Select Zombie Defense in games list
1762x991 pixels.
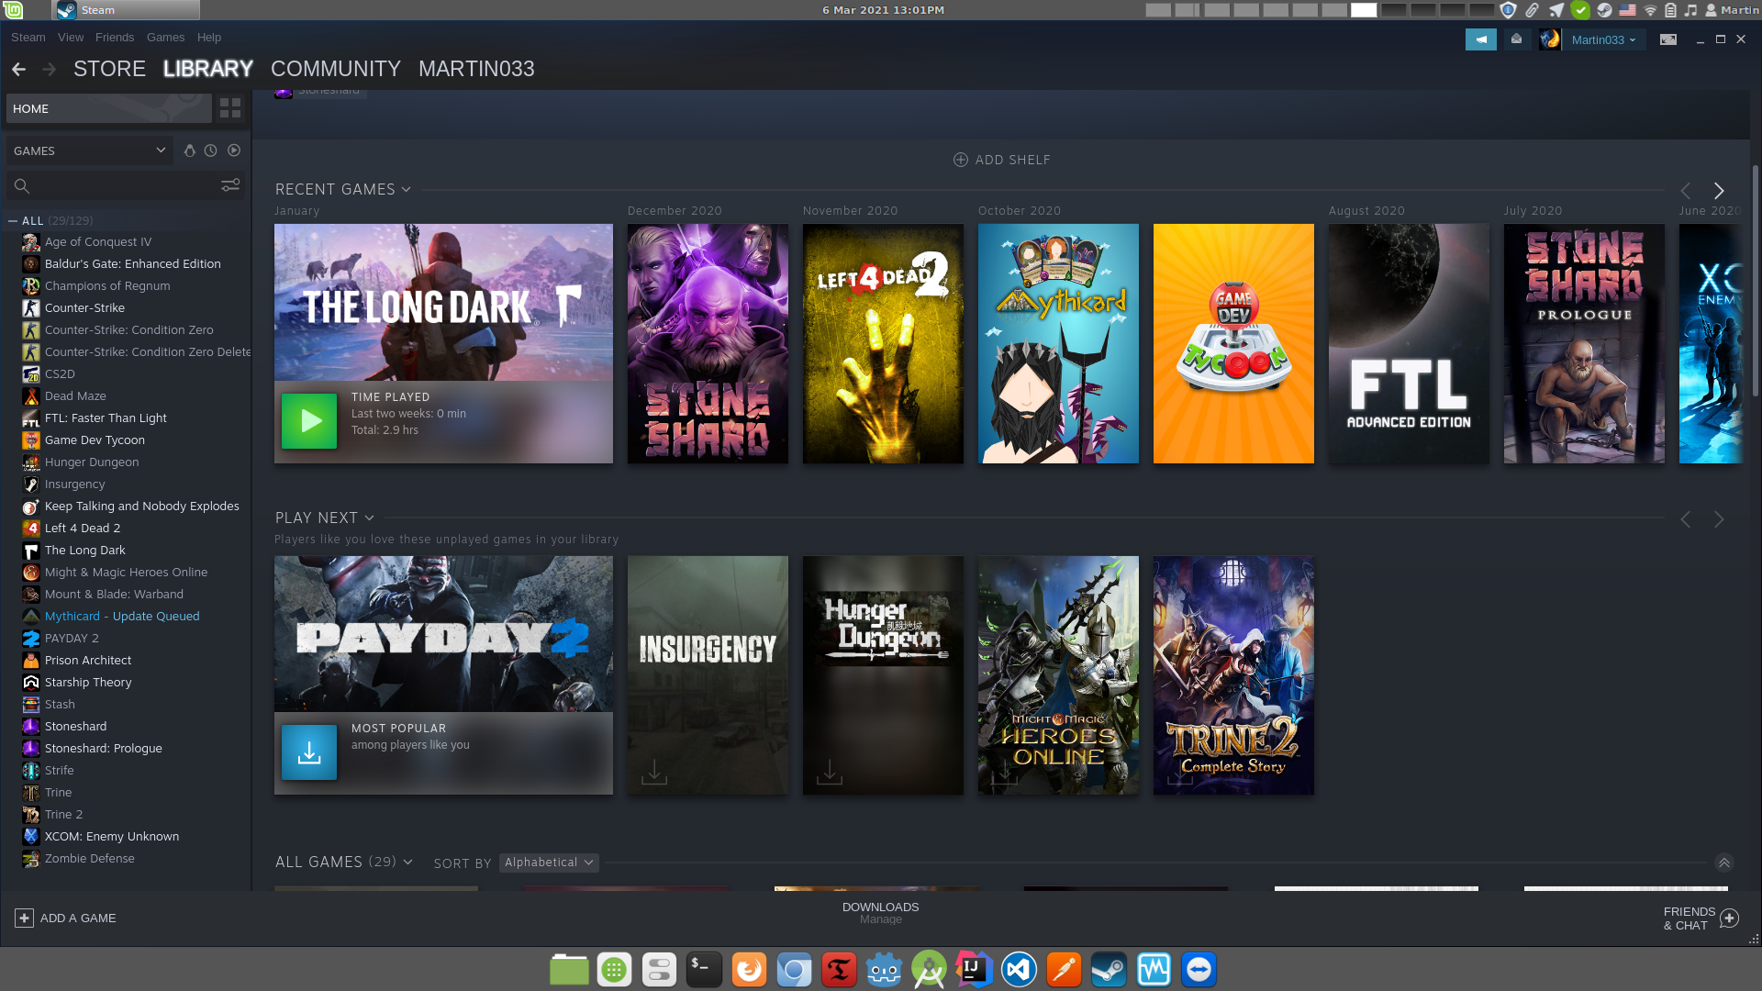90,859
